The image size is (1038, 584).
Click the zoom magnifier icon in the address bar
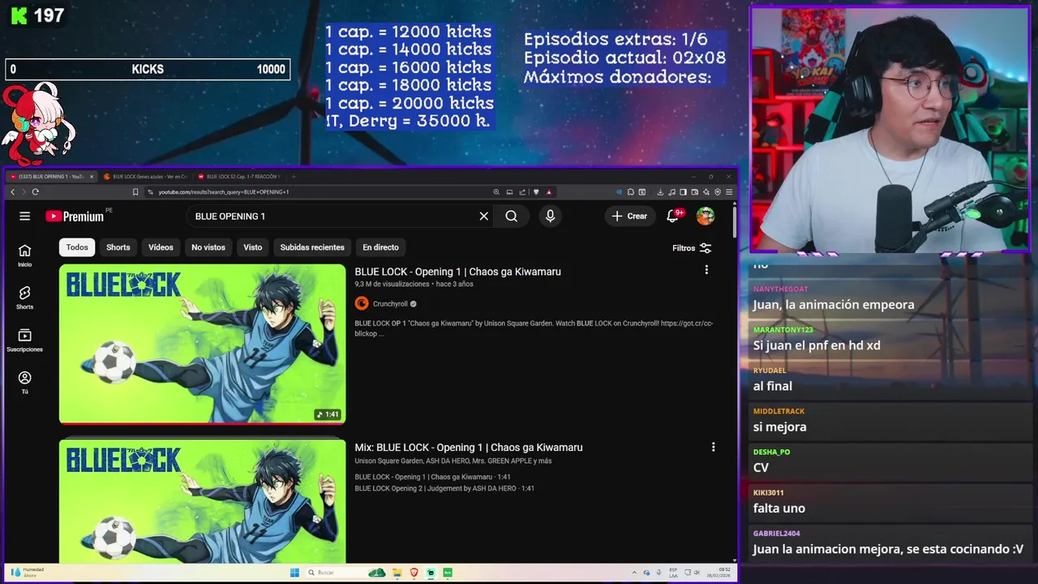(x=496, y=192)
